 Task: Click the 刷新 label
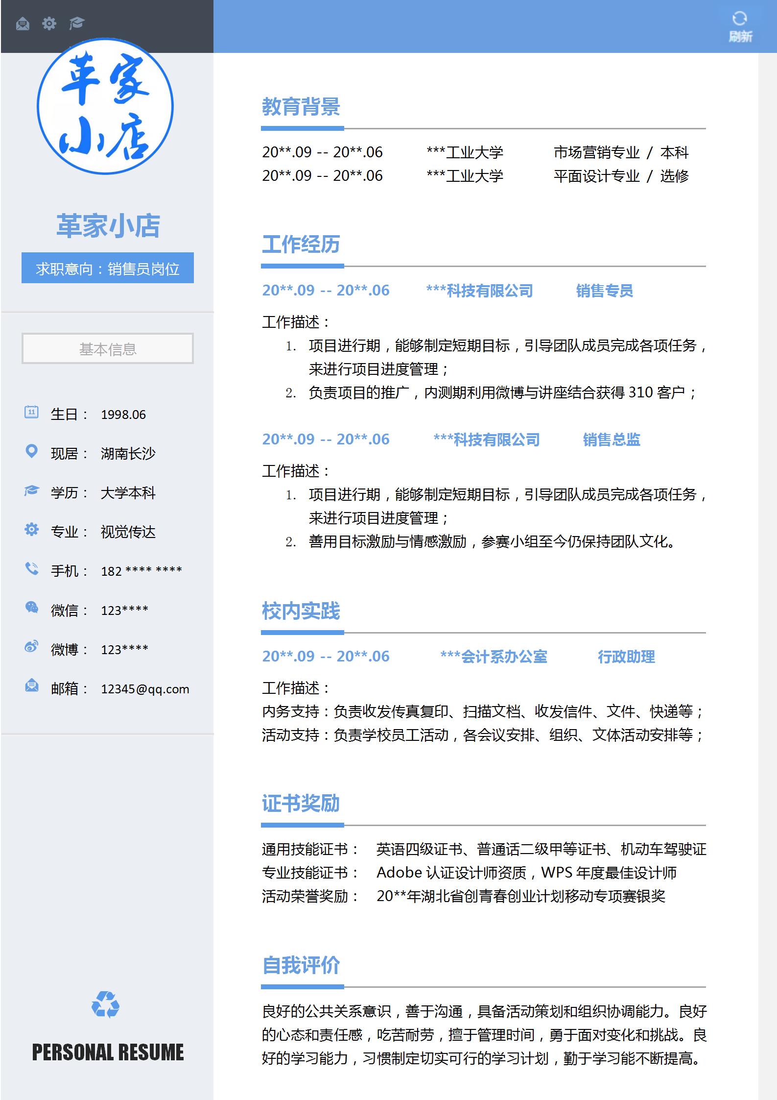click(740, 37)
